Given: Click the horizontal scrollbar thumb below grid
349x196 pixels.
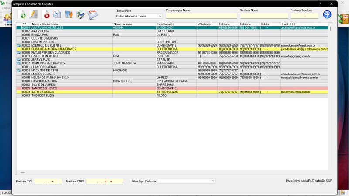Looking at the screenshot, I should pos(23,172).
